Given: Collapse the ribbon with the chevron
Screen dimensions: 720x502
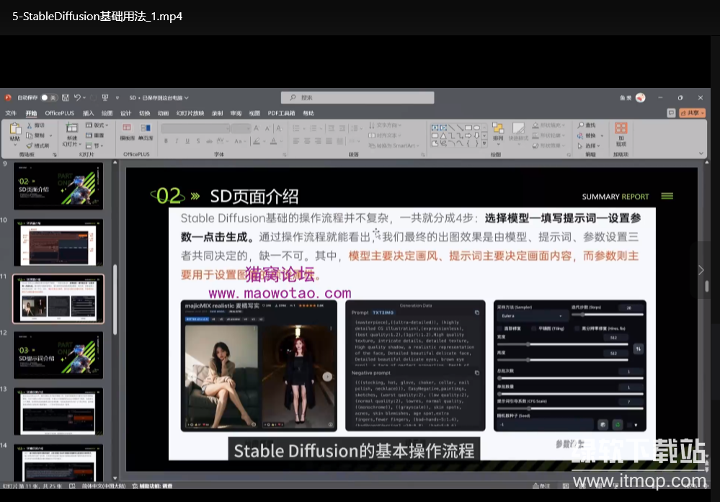Looking at the screenshot, I should 701,153.
